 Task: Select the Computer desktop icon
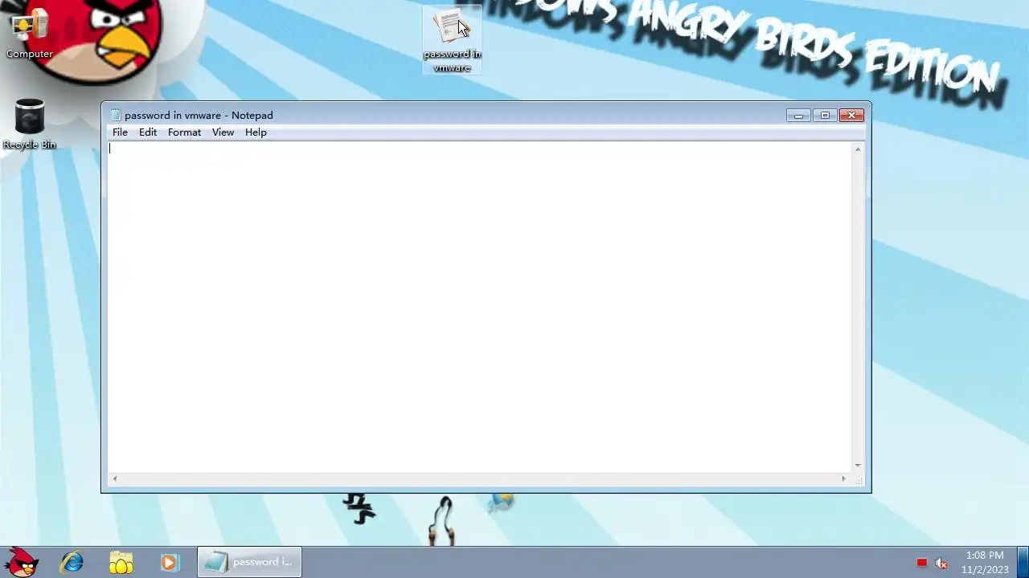pyautogui.click(x=30, y=34)
